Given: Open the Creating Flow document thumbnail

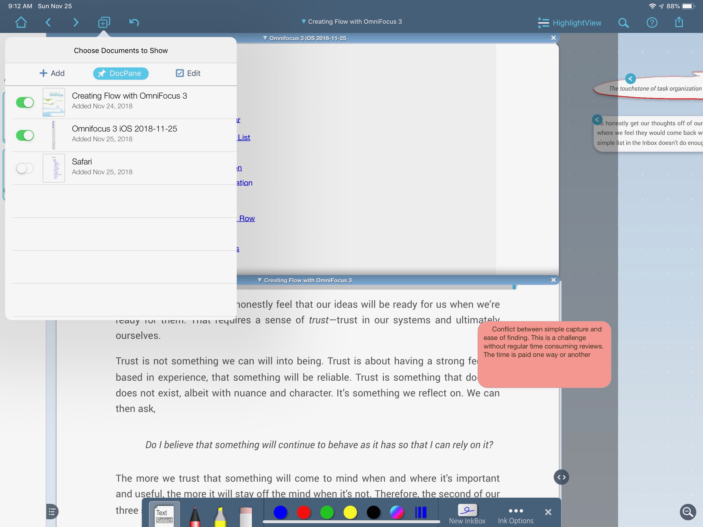Looking at the screenshot, I should (54, 102).
